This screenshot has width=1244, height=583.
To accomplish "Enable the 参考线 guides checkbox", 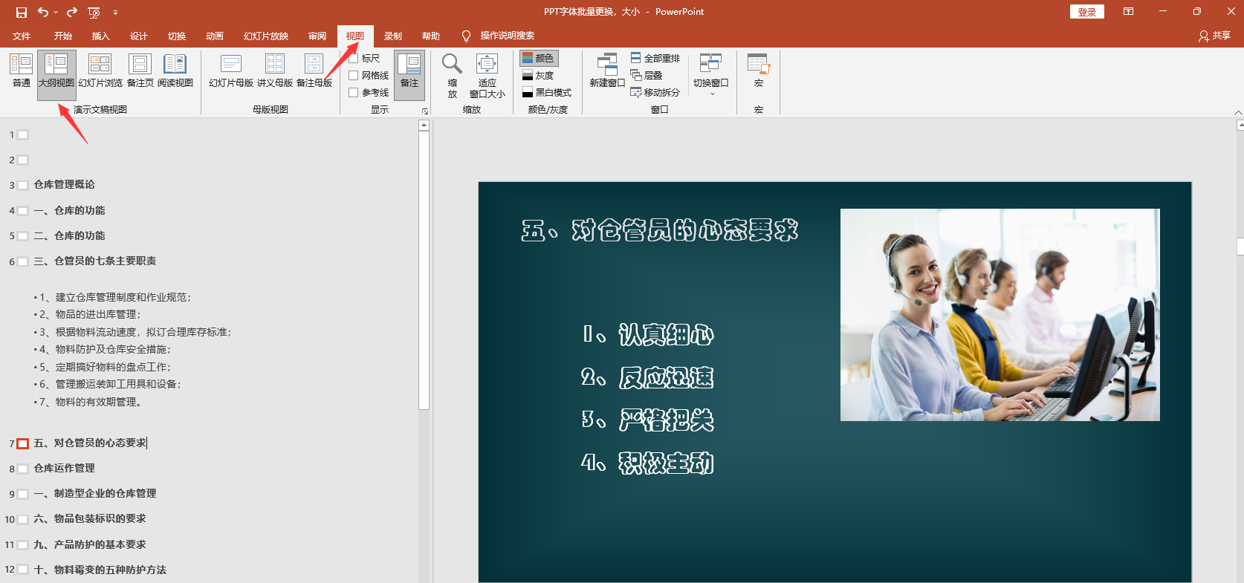I will (354, 92).
